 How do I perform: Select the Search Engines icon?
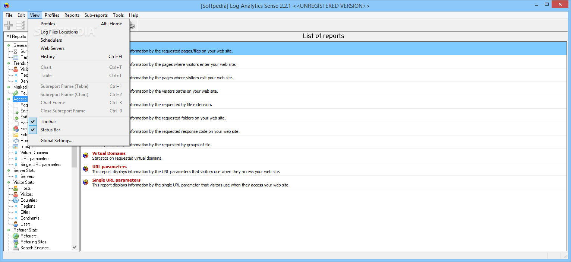(16, 248)
